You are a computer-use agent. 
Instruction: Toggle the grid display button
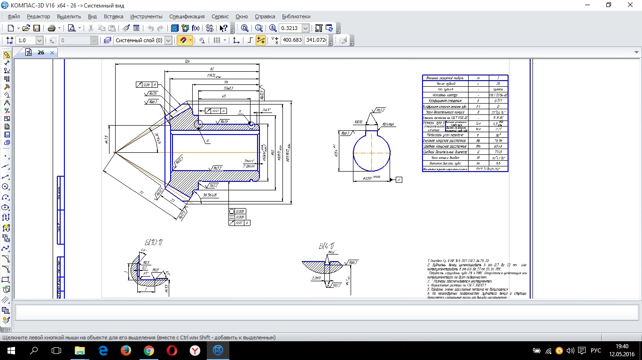[x=217, y=40]
